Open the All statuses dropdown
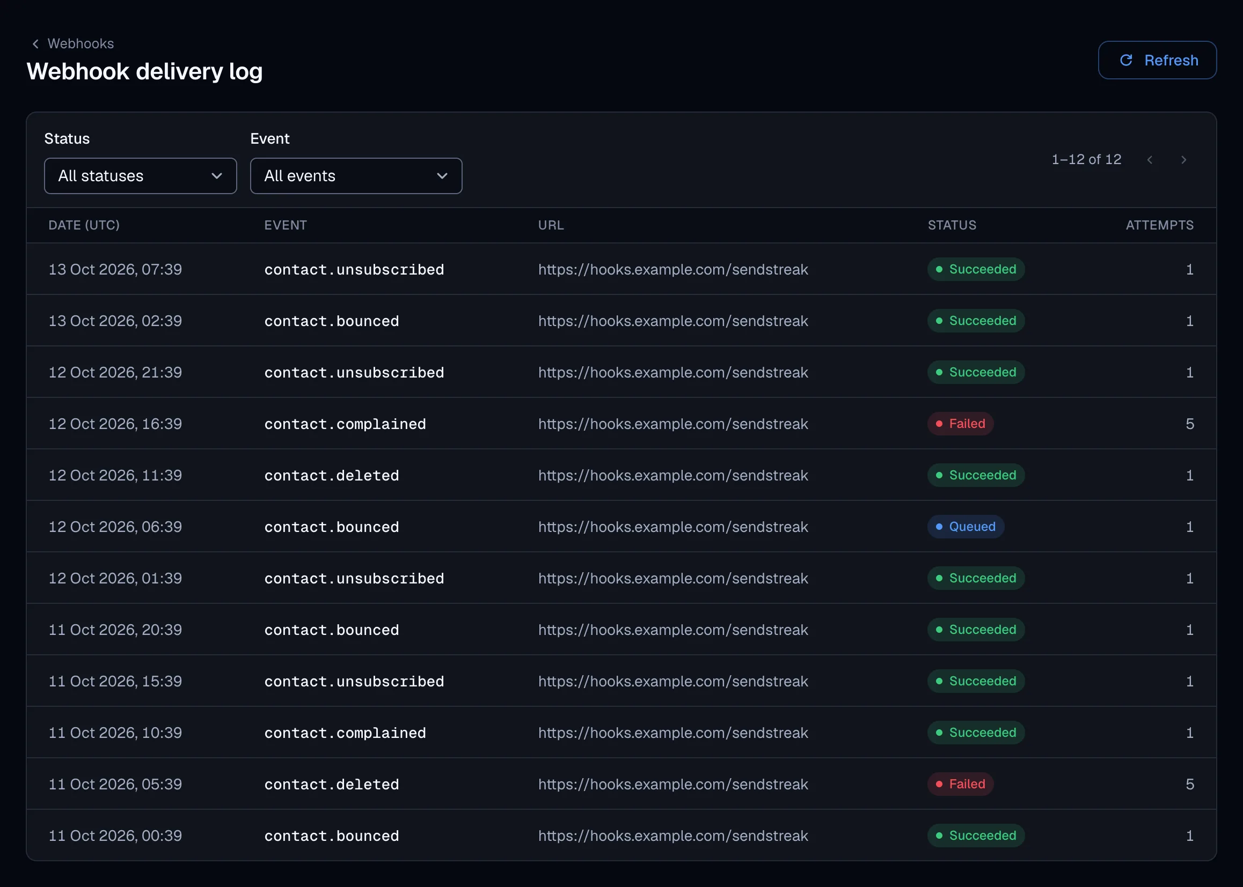This screenshot has width=1243, height=887. (x=141, y=176)
